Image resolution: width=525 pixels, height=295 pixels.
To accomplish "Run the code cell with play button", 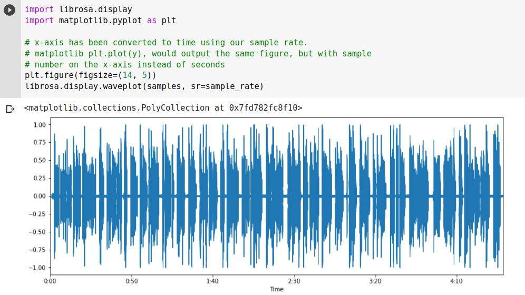I will tap(9, 10).
